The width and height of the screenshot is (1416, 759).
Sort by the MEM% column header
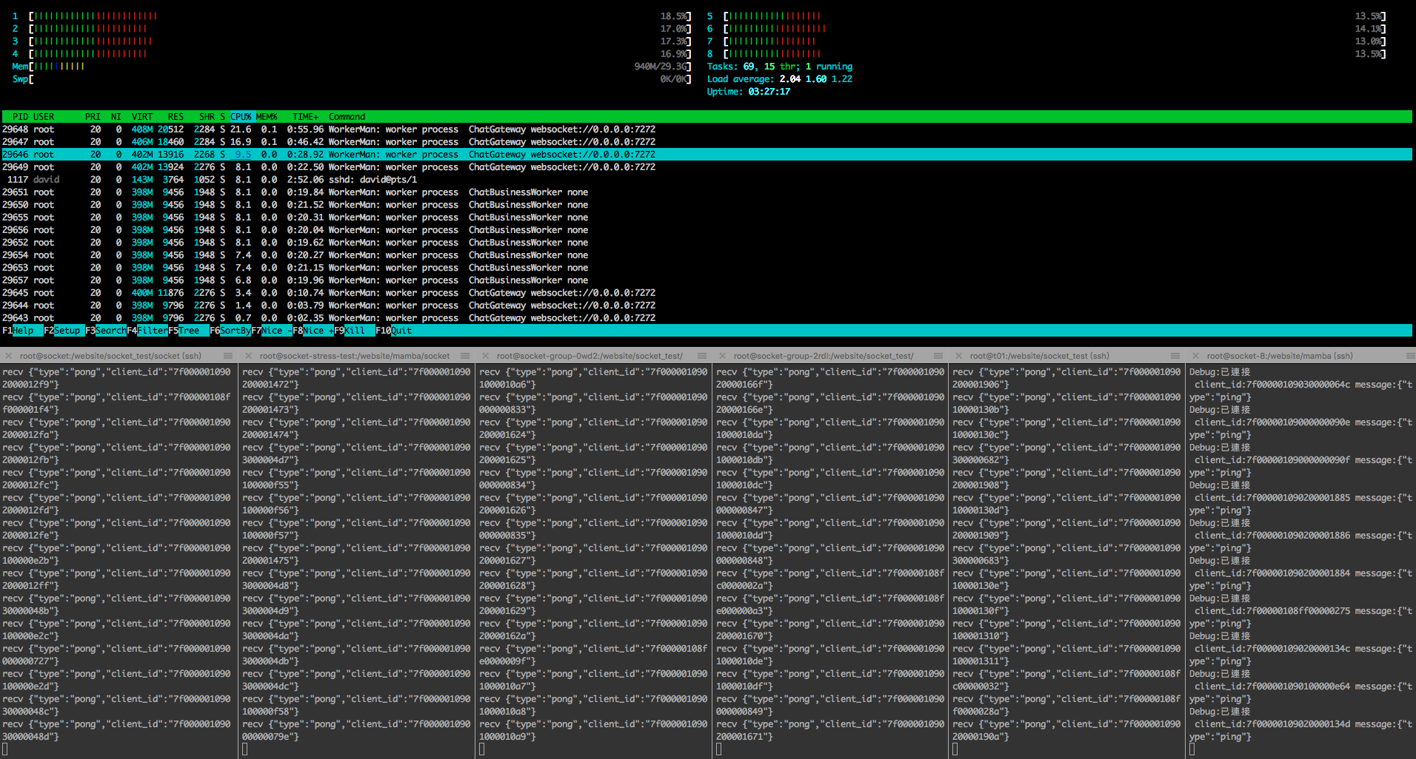click(267, 117)
